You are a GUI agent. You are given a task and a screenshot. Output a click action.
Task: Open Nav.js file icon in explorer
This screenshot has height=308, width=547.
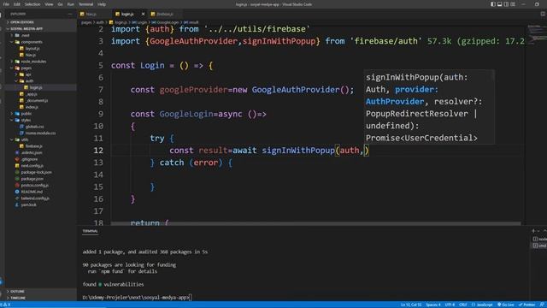21,55
